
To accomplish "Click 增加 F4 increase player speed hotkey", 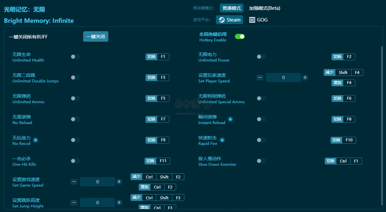I will point(343,83).
